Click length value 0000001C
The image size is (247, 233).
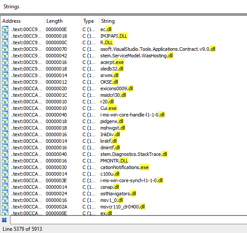pyautogui.click(x=56, y=95)
